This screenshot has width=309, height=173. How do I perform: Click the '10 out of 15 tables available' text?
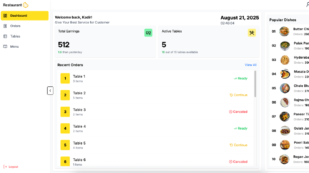180,52
